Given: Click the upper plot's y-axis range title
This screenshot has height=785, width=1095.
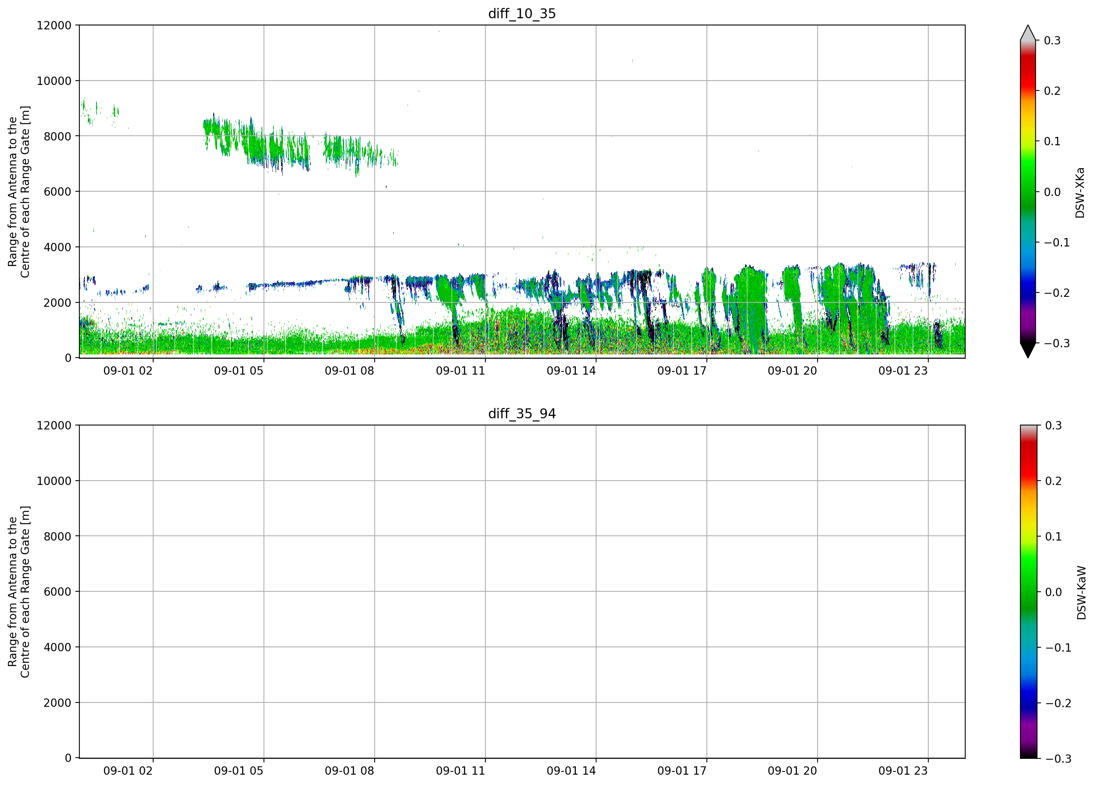Looking at the screenshot, I should pos(19,192).
